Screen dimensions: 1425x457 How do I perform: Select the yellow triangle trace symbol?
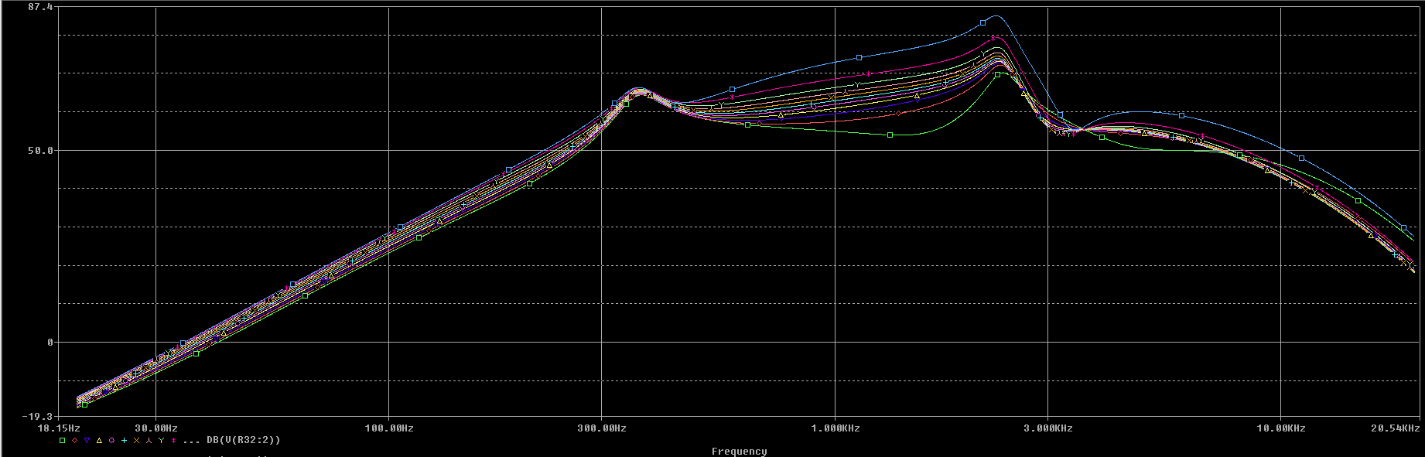pos(100,440)
